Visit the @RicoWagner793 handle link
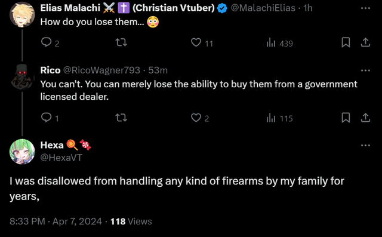The width and height of the screenshot is (382, 237). pos(101,70)
